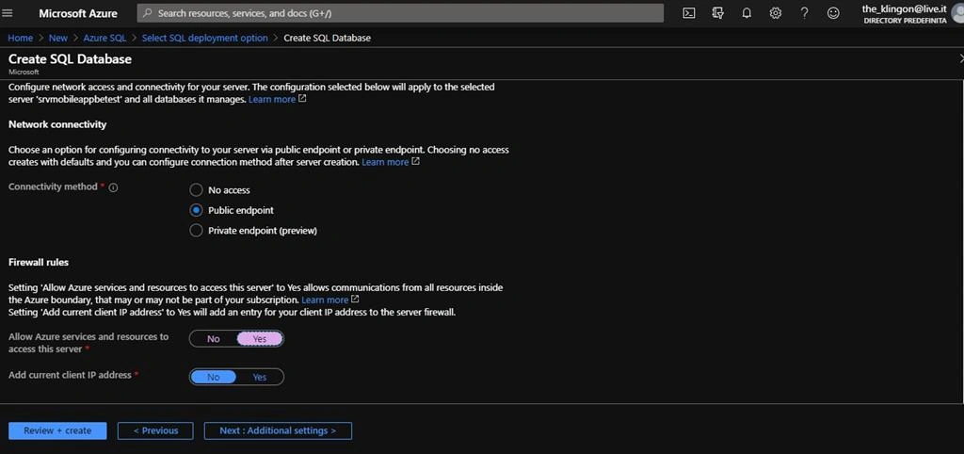Set Allow Azure services toggle to No

[214, 339]
